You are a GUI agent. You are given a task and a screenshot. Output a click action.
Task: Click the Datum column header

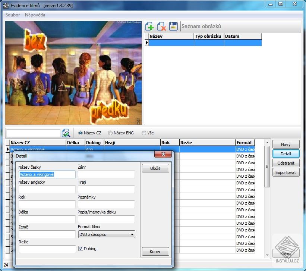[x=243, y=36]
